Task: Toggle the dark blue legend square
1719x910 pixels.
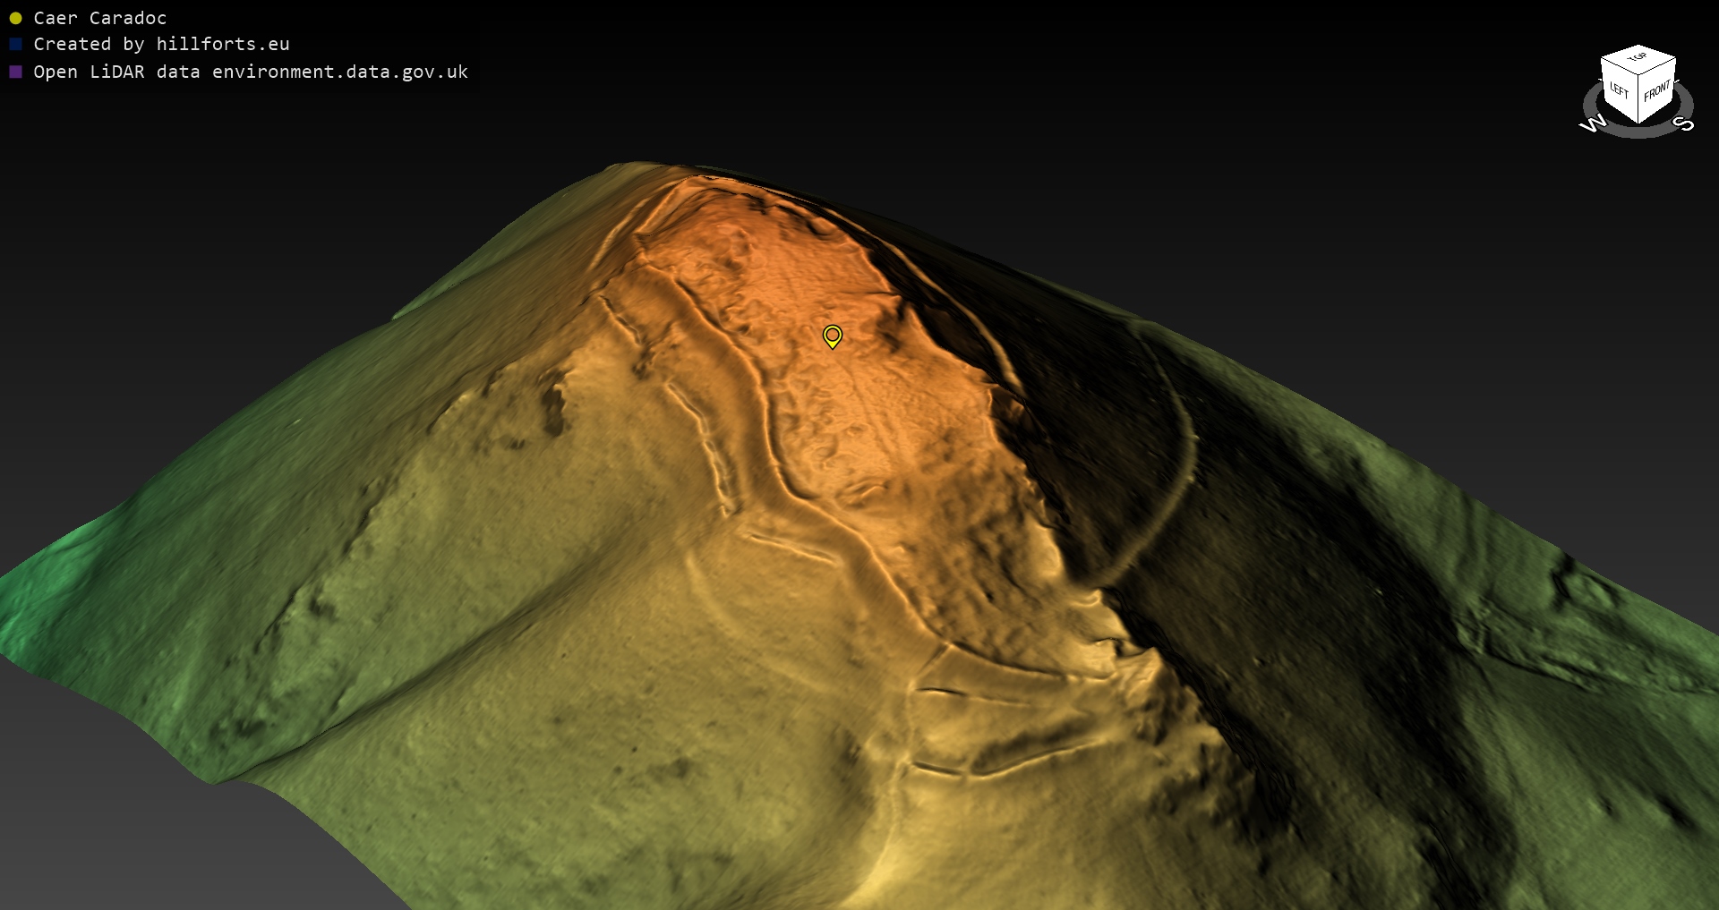Action: click(15, 44)
